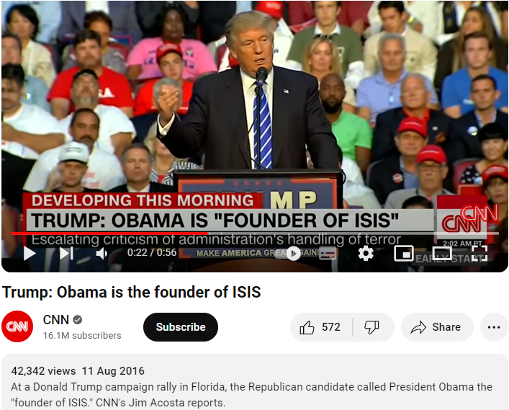
Task: Open the CNN channel name link
Action: coord(56,320)
